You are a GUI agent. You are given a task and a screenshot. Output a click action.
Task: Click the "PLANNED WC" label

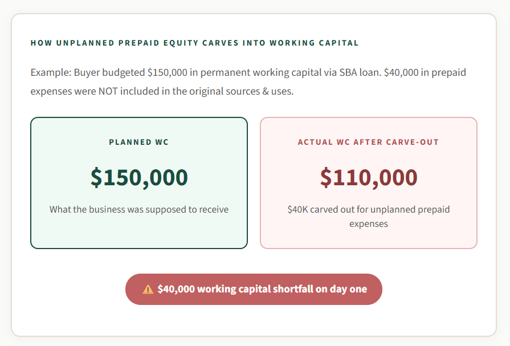(x=139, y=142)
